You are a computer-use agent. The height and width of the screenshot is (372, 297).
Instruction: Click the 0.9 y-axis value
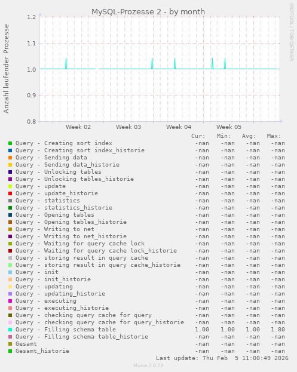point(31,96)
